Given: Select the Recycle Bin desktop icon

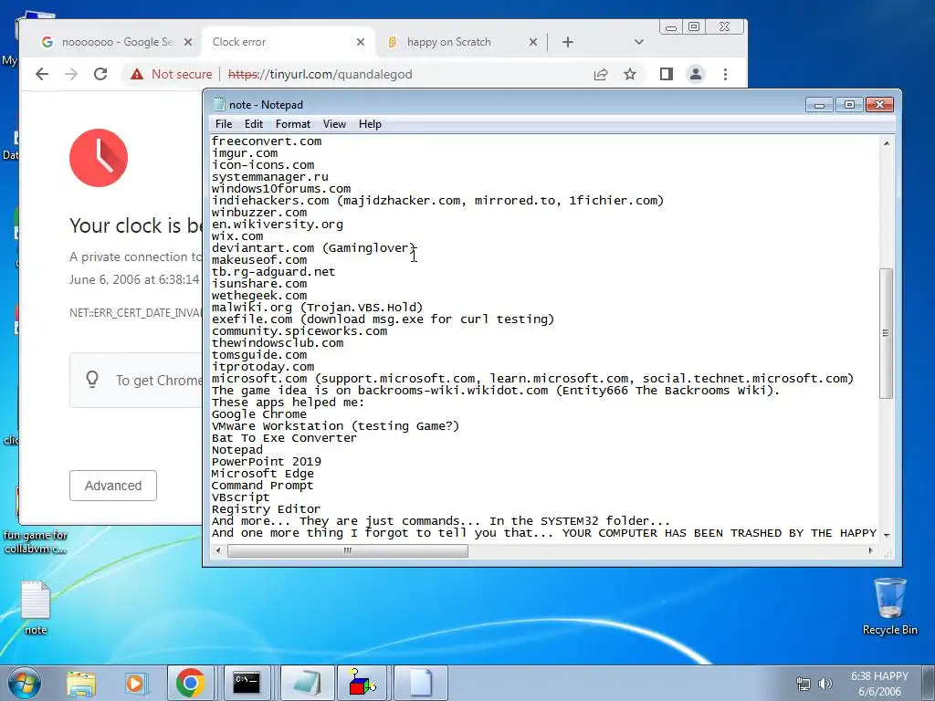Looking at the screenshot, I should (x=889, y=606).
